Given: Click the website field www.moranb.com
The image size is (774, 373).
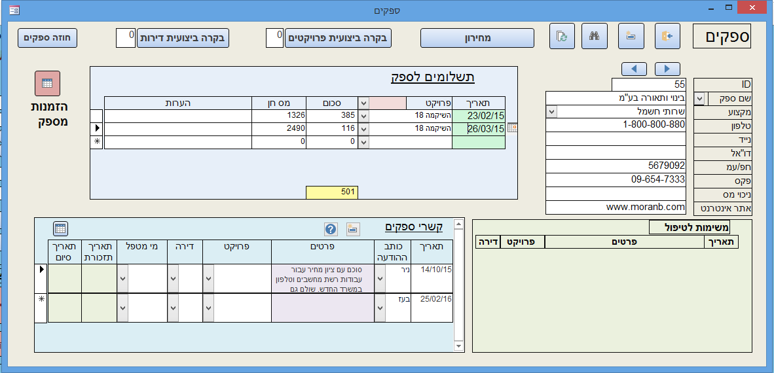Looking at the screenshot, I should click(617, 207).
